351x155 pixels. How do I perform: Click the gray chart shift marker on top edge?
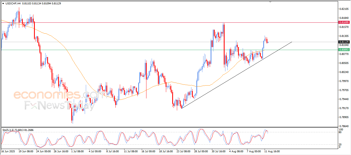coord(270,2)
